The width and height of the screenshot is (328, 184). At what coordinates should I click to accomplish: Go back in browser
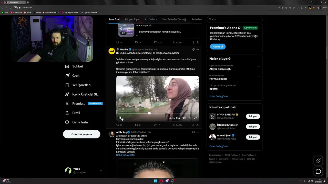2,8
